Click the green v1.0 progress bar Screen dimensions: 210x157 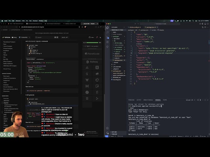pos(92,43)
